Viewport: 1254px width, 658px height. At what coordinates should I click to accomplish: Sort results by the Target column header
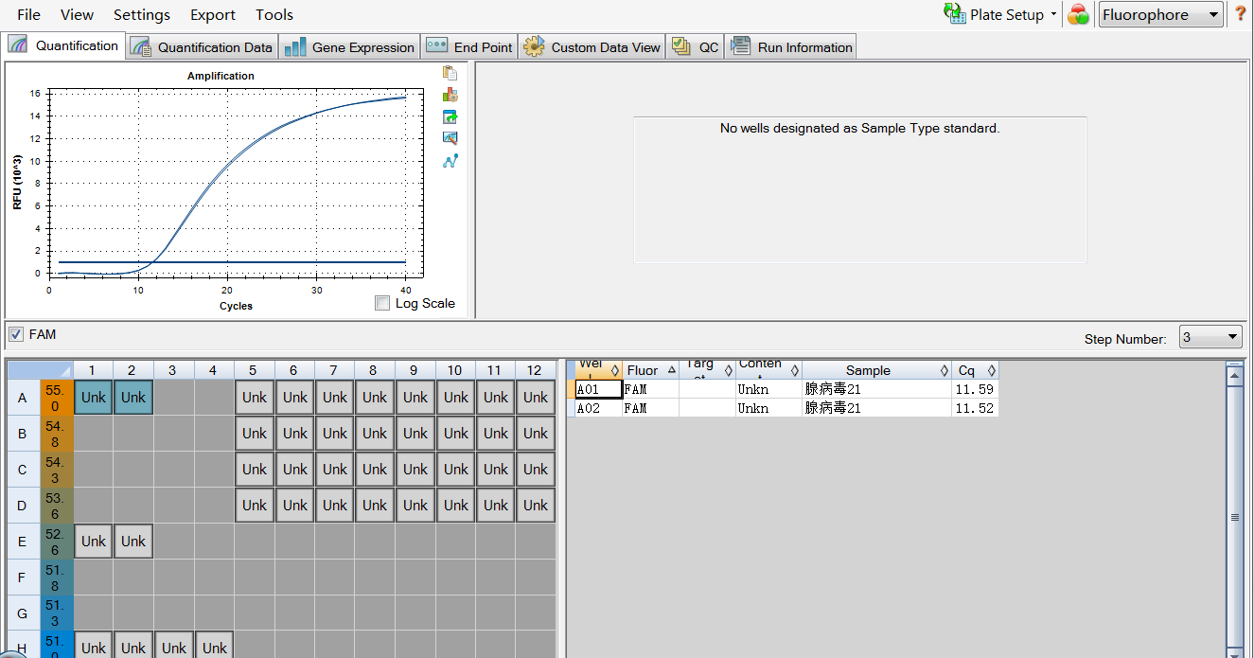(707, 370)
